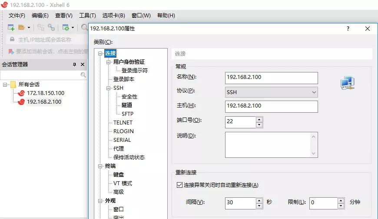378x219 pixels.
Task: Open the 选项卡(B) menu
Action: pos(113,16)
